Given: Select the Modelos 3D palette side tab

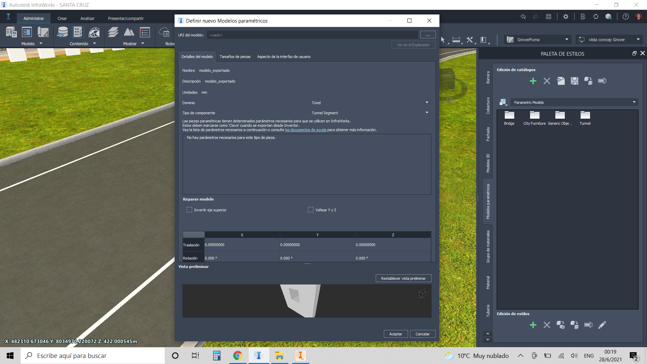Looking at the screenshot, I should coord(488,163).
